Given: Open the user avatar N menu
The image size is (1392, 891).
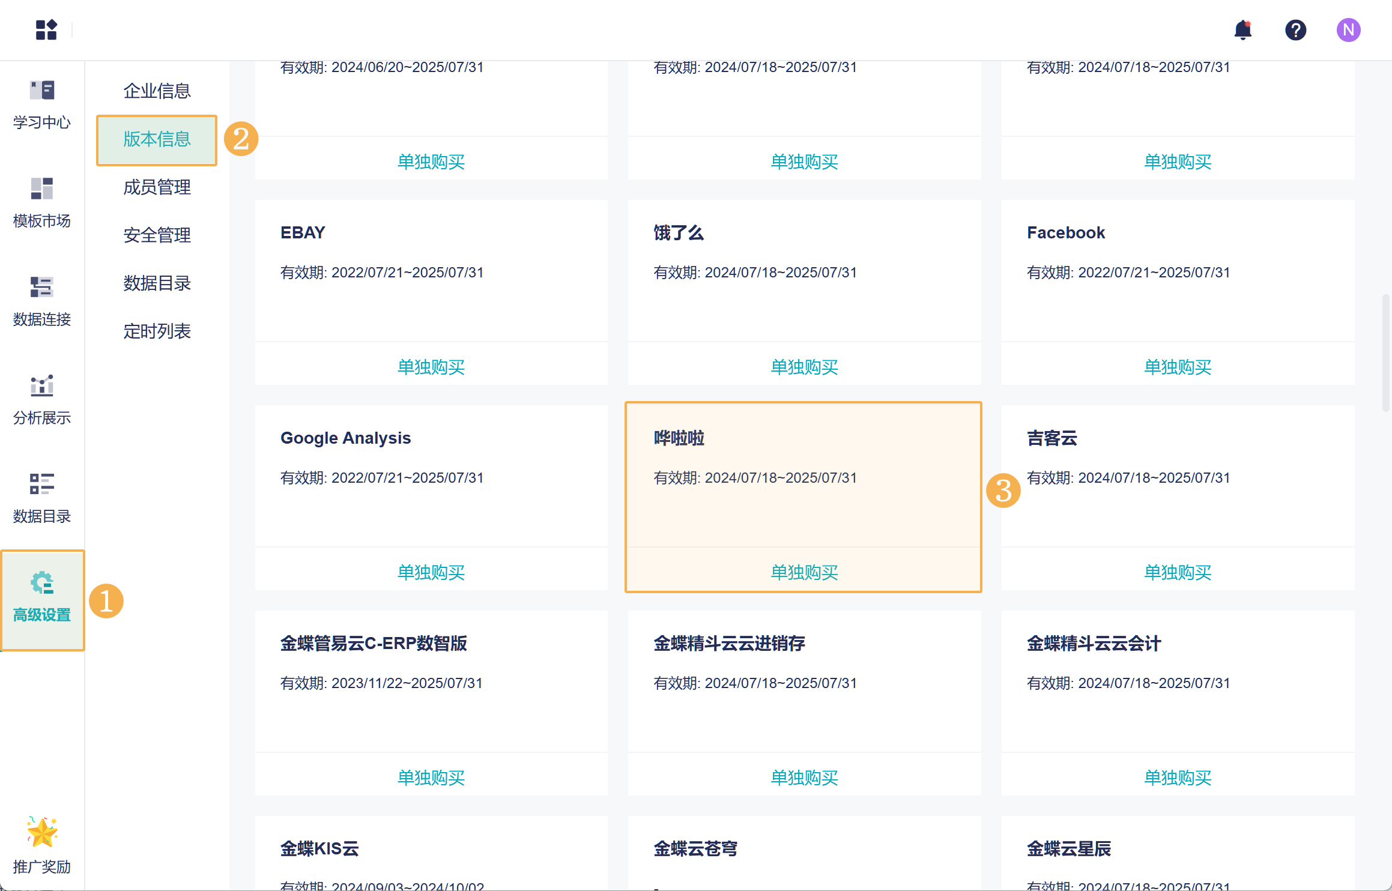Looking at the screenshot, I should (1348, 29).
